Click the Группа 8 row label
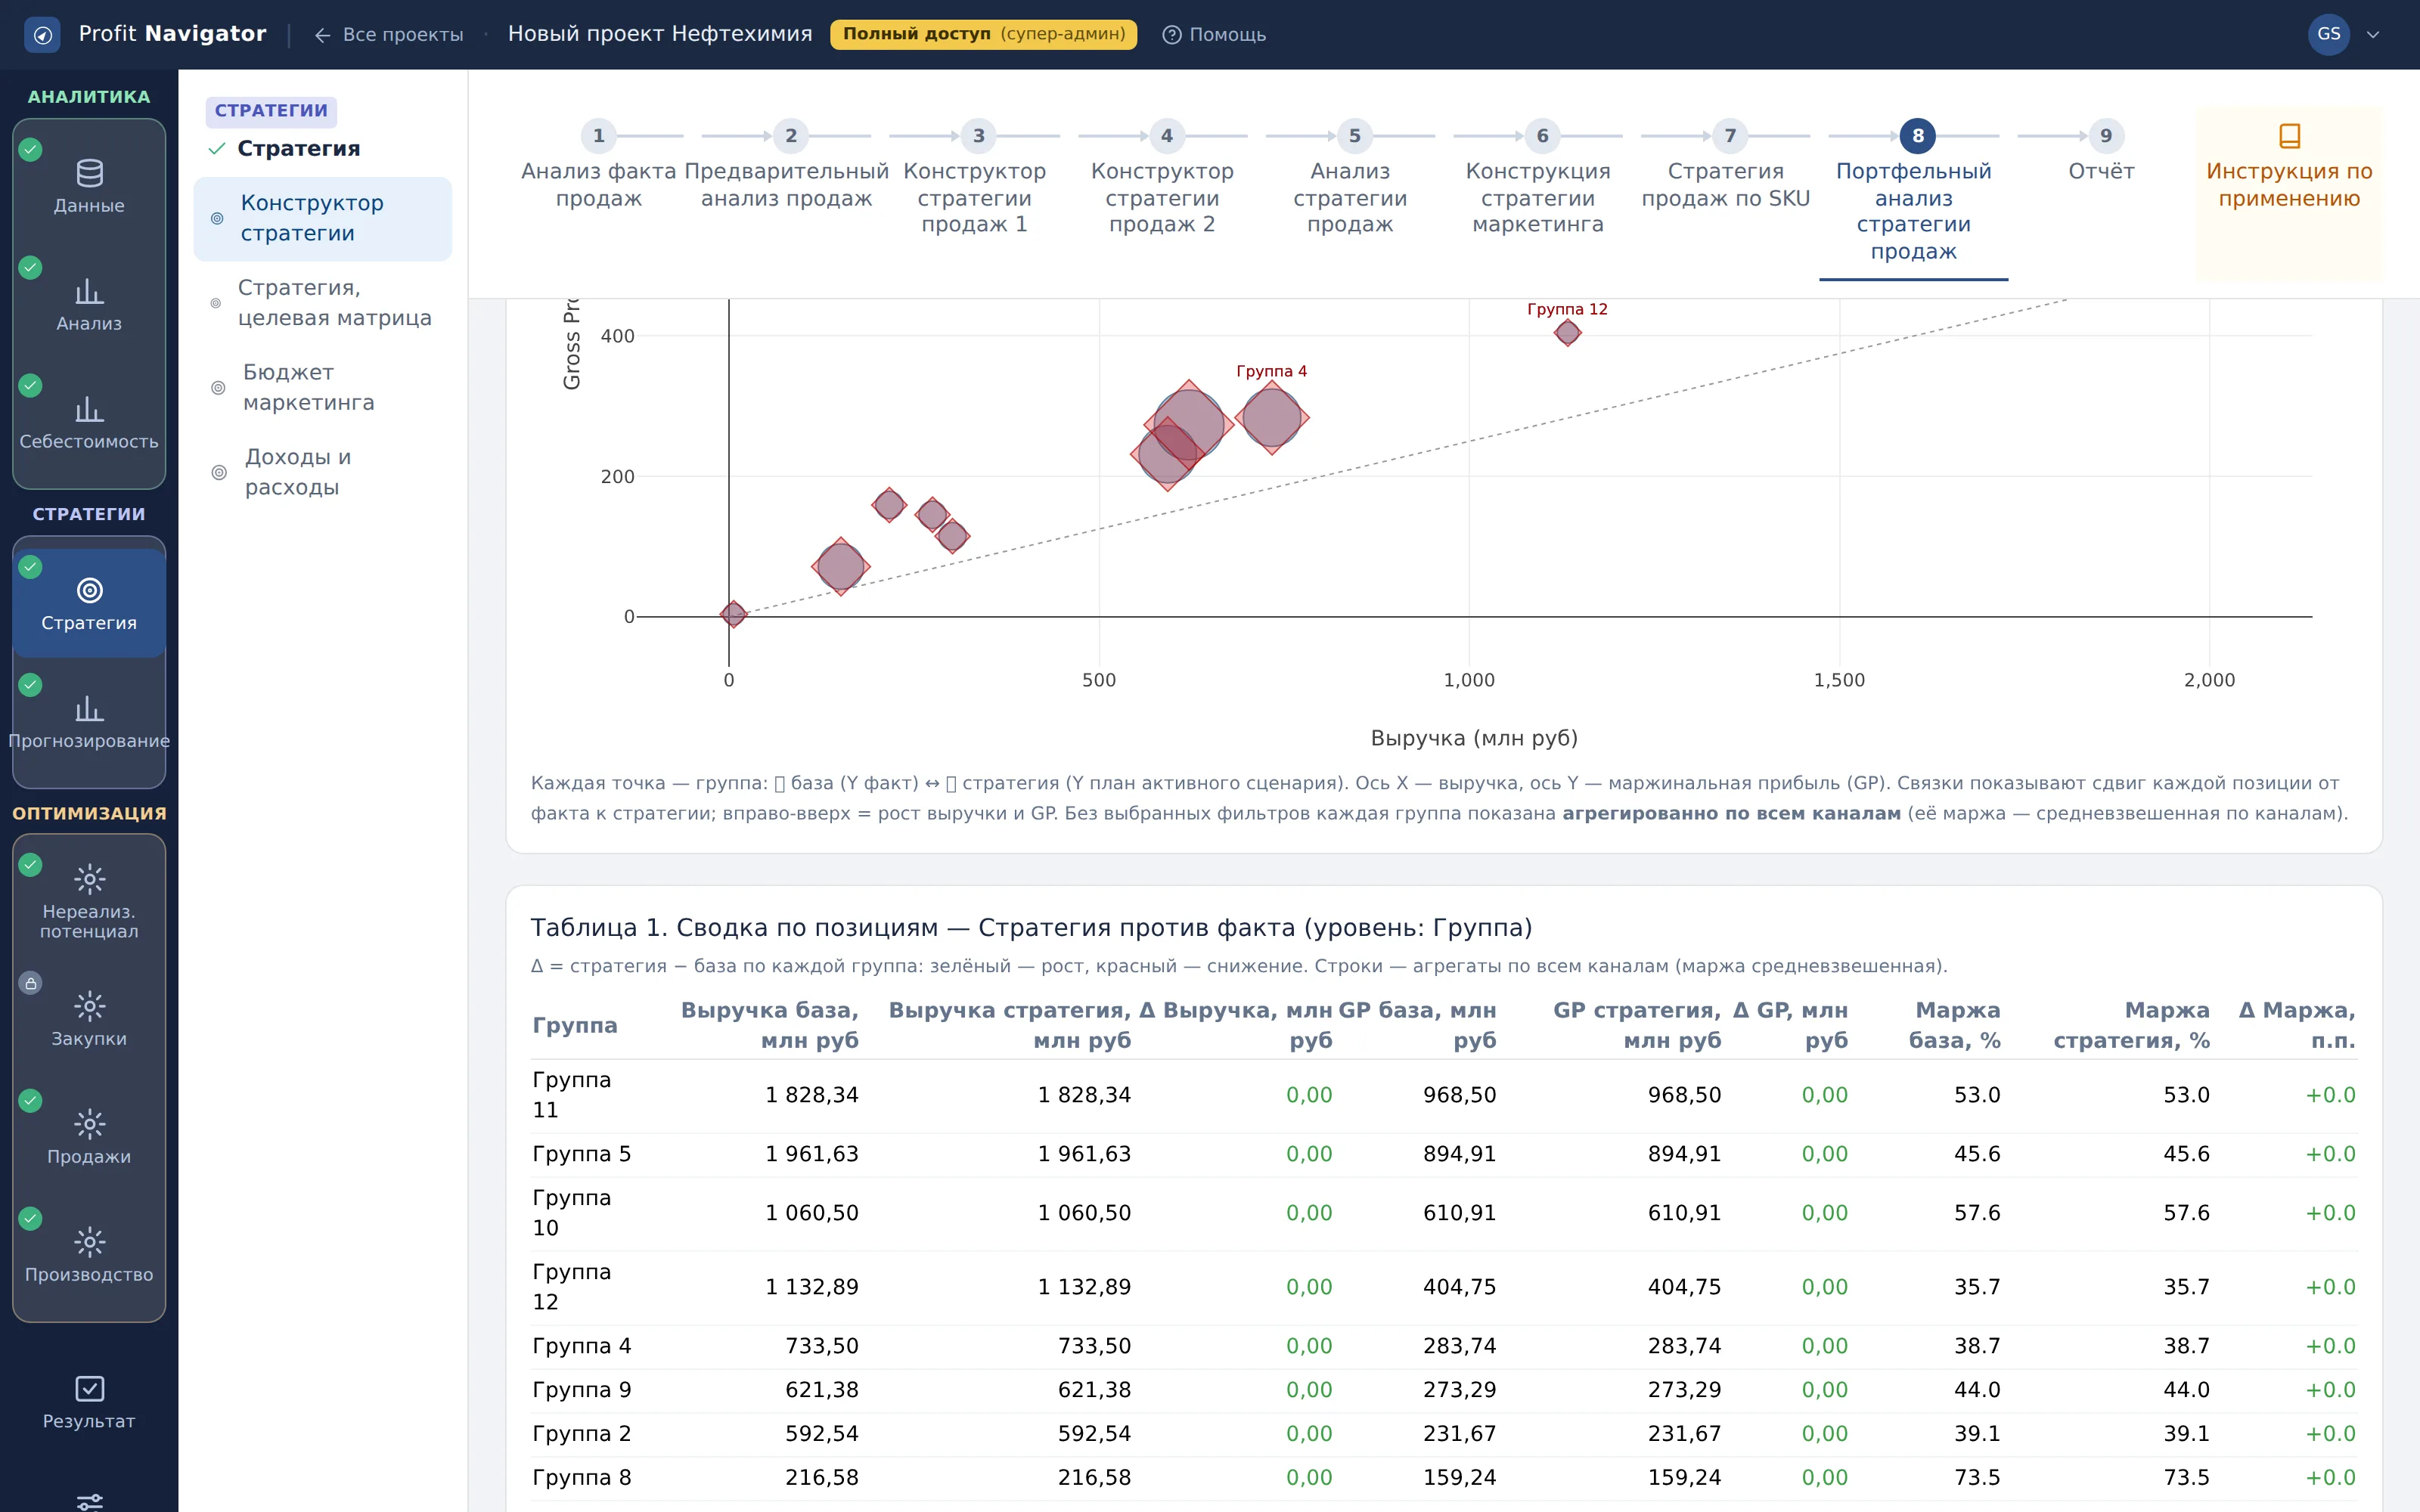The height and width of the screenshot is (1512, 2420). pyautogui.click(x=581, y=1478)
